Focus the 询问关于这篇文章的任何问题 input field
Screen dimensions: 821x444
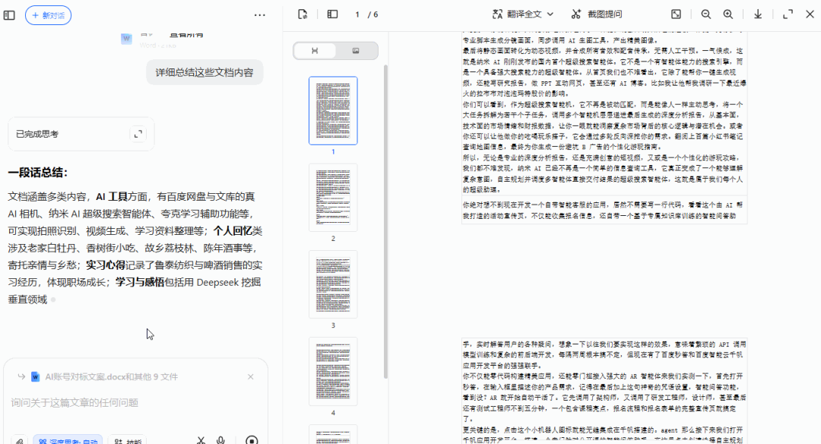click(x=135, y=403)
